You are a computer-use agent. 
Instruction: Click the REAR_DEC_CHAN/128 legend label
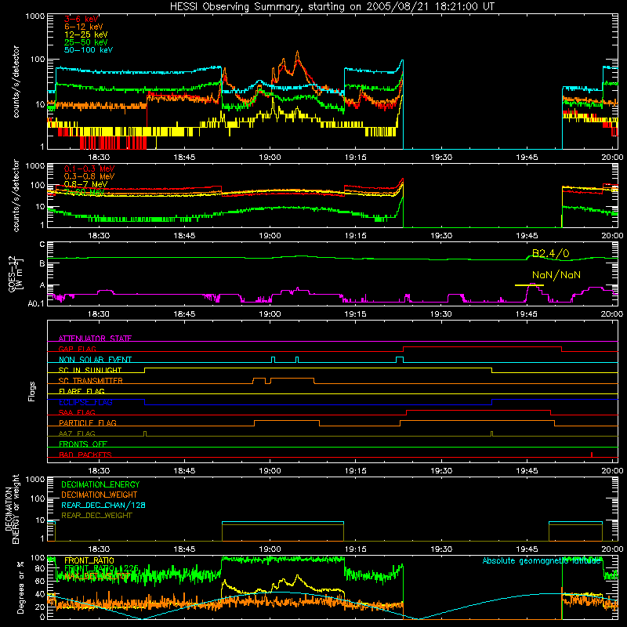[x=103, y=505]
